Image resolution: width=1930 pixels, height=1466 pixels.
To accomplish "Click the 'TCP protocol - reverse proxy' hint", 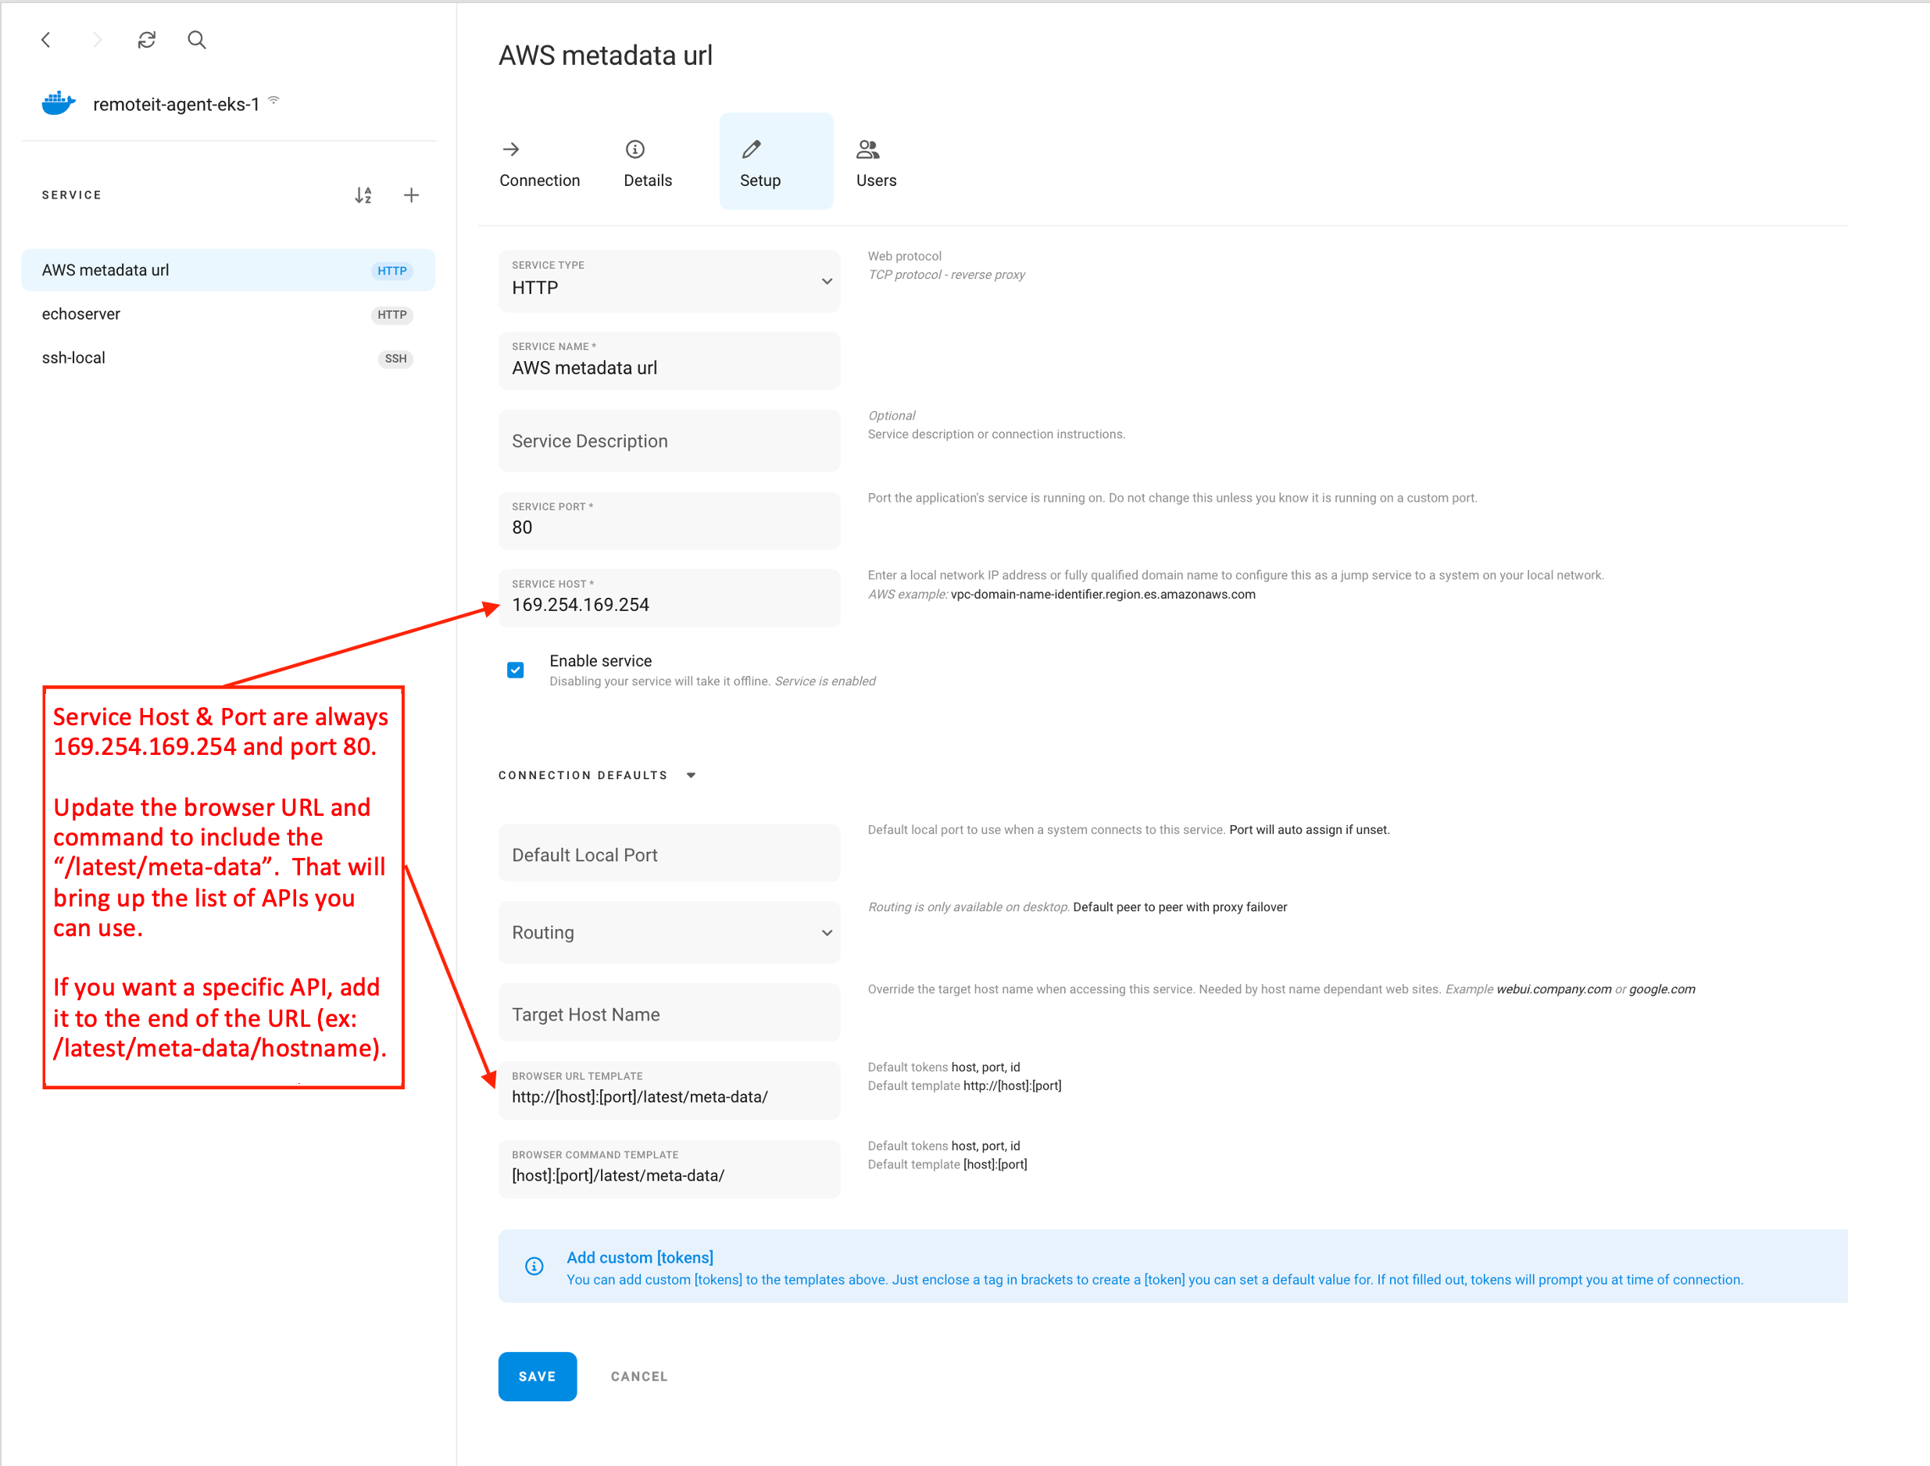I will [x=947, y=275].
